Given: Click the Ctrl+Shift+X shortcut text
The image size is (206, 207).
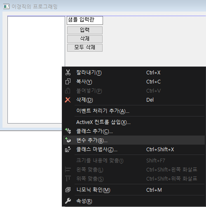Looking at the screenshot, I should 160,149.
